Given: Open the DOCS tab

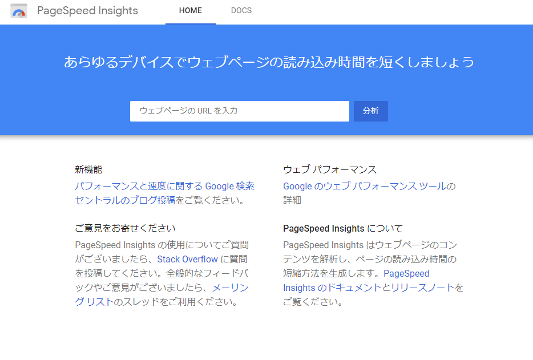Looking at the screenshot, I should [241, 10].
